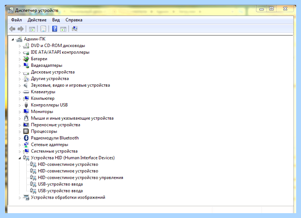
Task: Click Scan for hardware changes icon
Action: coord(74,29)
